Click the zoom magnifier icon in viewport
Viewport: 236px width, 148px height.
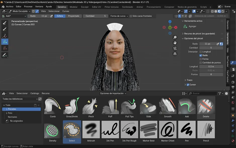175,37
